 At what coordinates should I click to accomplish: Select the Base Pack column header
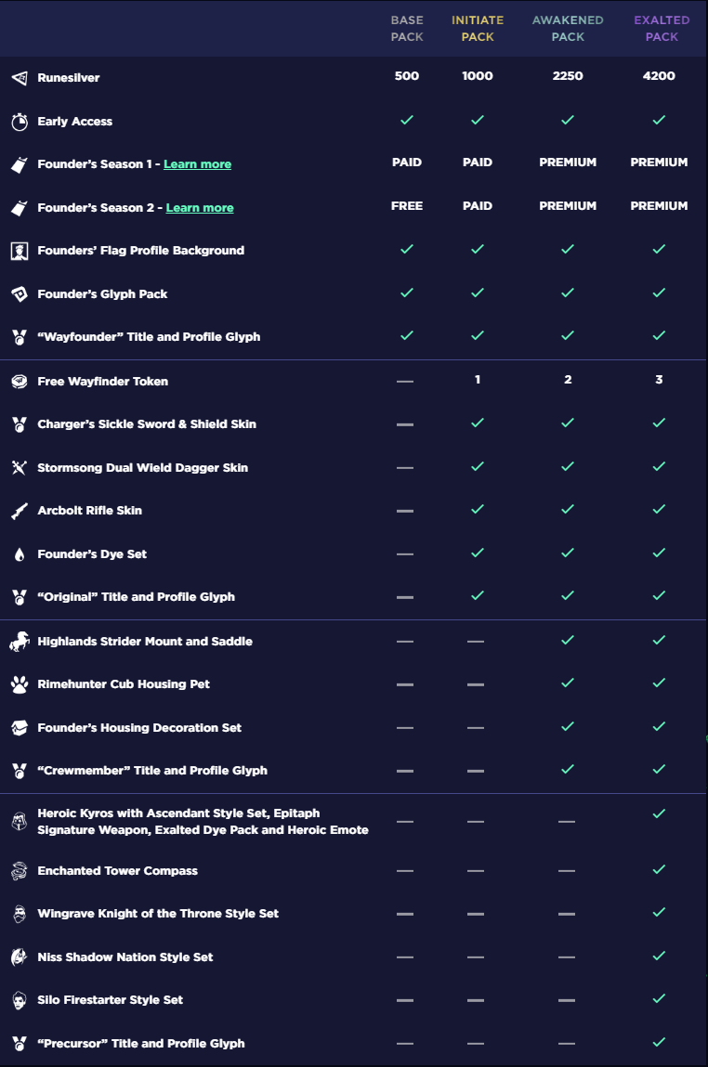point(407,29)
